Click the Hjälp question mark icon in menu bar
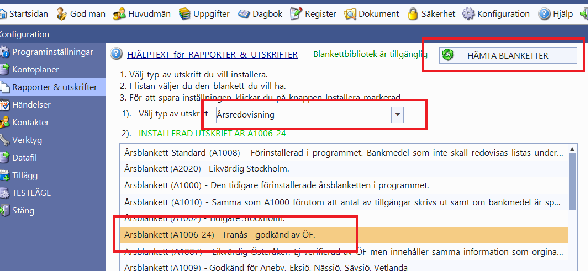 click(544, 14)
